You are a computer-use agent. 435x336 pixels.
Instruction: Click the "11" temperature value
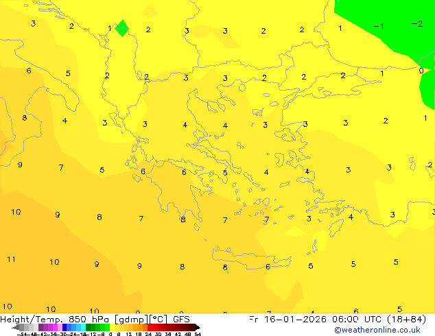coord(12,259)
